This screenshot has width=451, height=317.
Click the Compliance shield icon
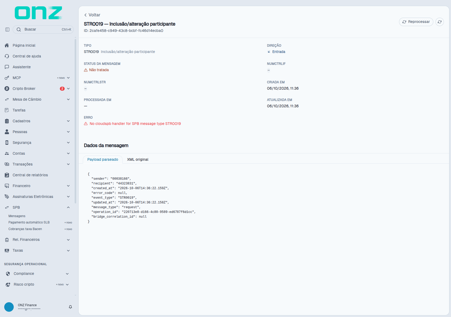click(x=8, y=274)
